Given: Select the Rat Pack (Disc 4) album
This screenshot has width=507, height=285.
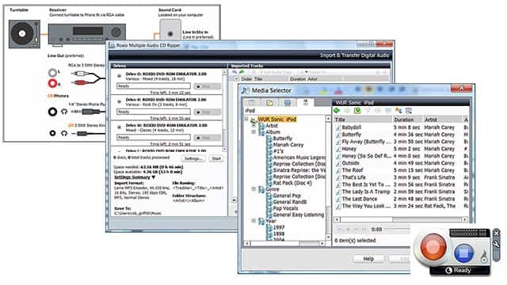Looking at the screenshot, I should (x=292, y=183).
